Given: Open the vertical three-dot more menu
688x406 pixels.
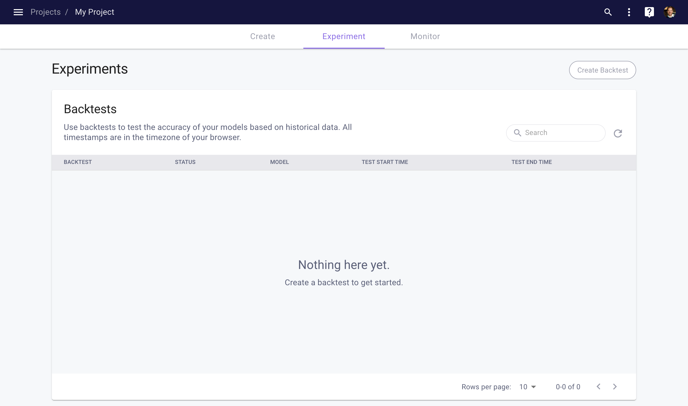Looking at the screenshot, I should tap(629, 12).
